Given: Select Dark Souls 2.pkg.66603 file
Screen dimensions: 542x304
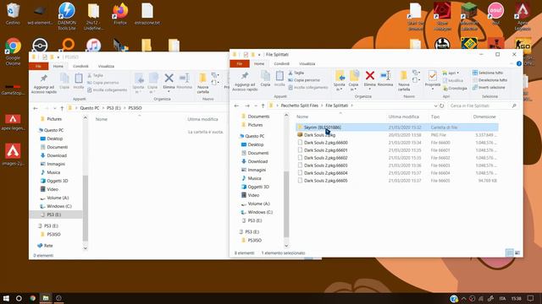Looking at the screenshot, I should 397,166.
